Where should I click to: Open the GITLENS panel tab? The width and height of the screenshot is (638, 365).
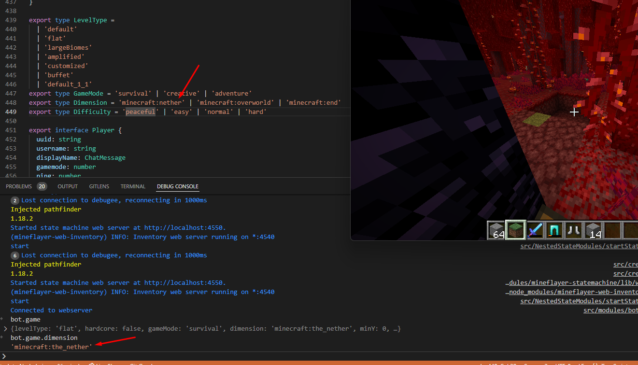[99, 186]
